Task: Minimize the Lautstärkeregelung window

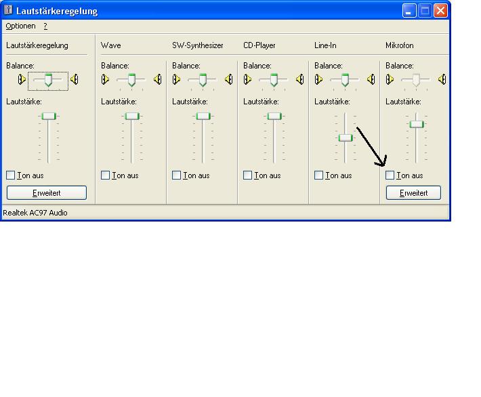Action: [x=409, y=11]
